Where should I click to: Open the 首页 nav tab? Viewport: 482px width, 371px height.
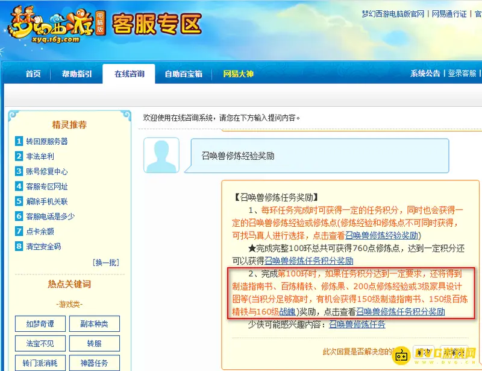33,74
